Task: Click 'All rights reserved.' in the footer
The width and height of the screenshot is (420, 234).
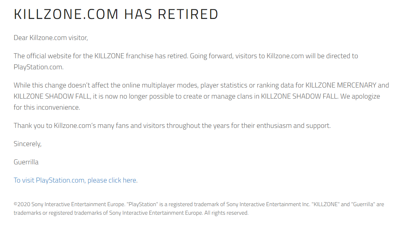Action: tap(226, 213)
